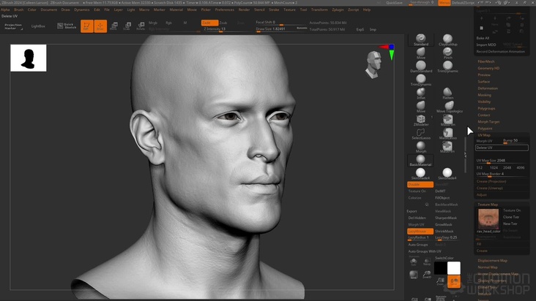Select the Pinch brush
Viewport: 536px width, 301px height.
pos(447,53)
